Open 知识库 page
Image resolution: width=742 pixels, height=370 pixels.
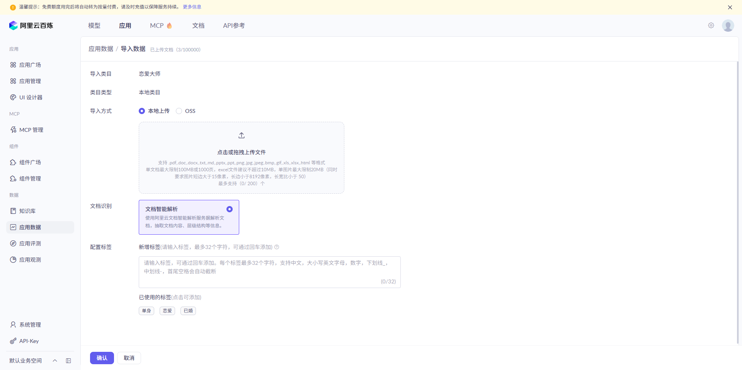point(40,211)
